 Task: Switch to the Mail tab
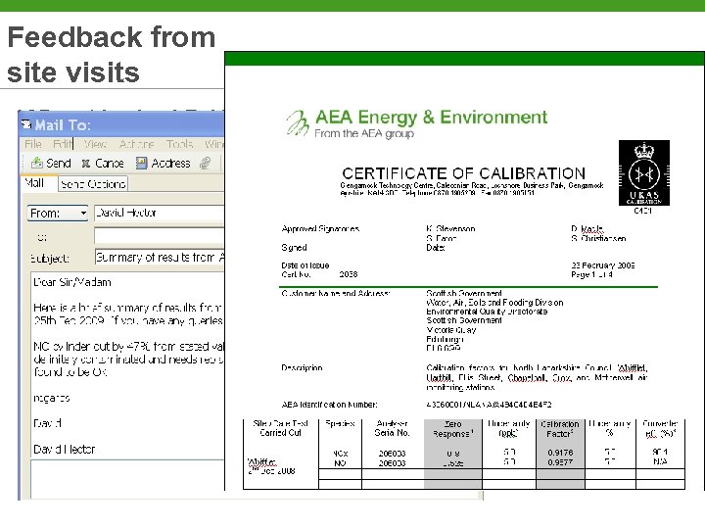click(35, 183)
